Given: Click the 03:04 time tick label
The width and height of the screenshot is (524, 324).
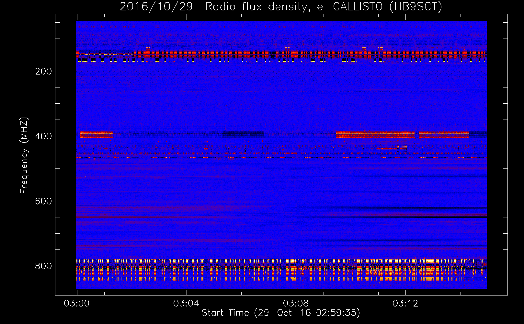Looking at the screenshot, I should click(x=186, y=304).
